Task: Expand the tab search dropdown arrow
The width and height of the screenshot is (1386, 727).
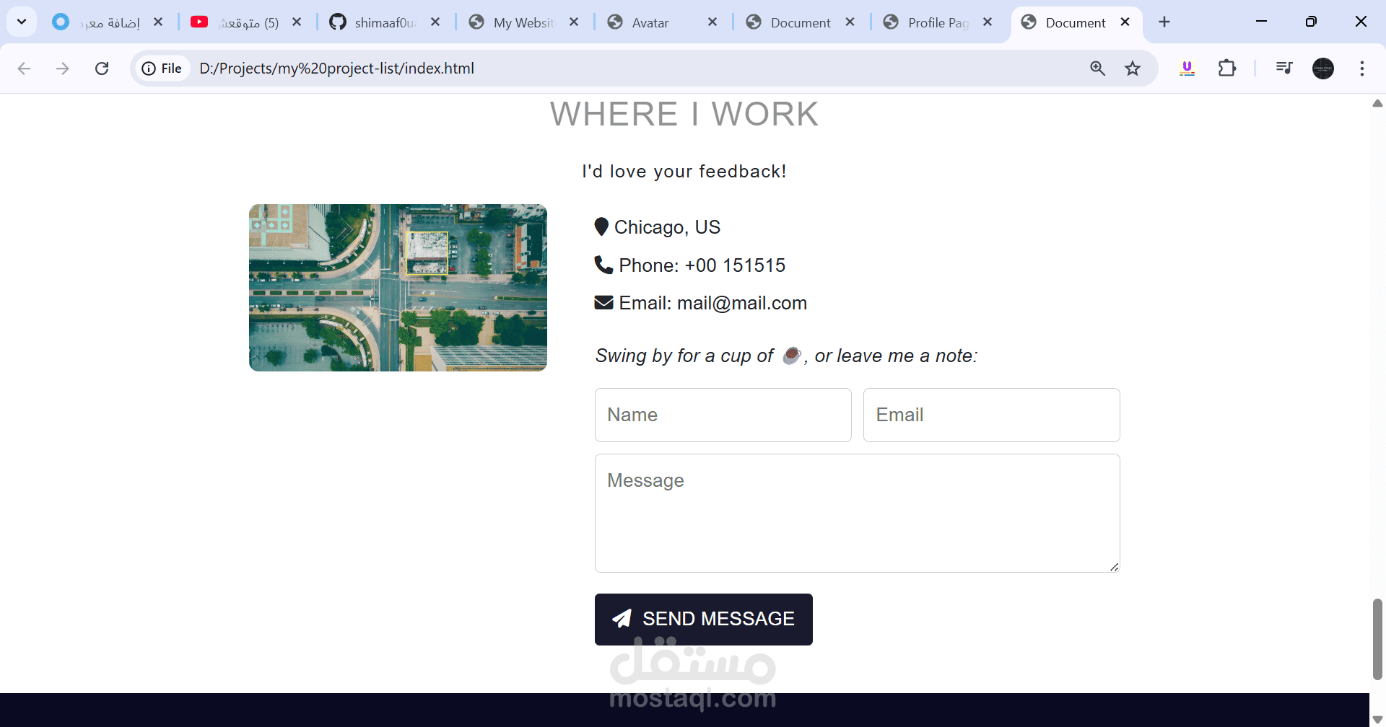Action: (22, 22)
